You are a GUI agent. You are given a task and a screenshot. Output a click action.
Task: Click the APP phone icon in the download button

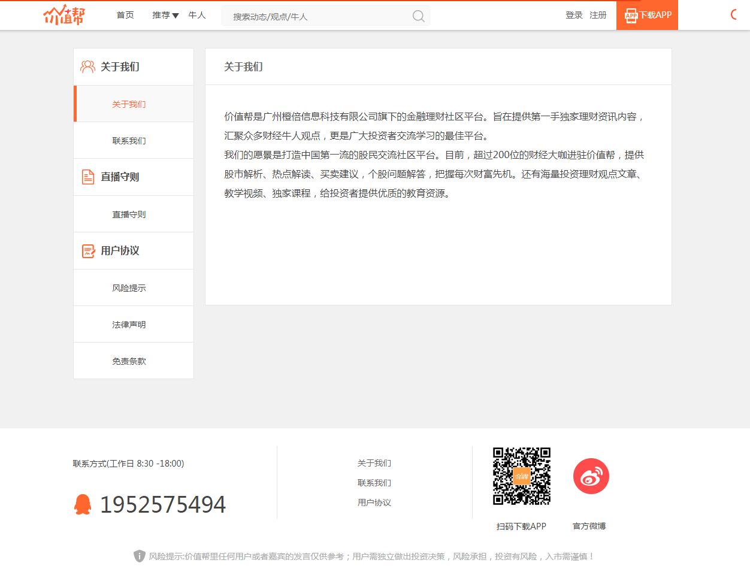click(631, 16)
